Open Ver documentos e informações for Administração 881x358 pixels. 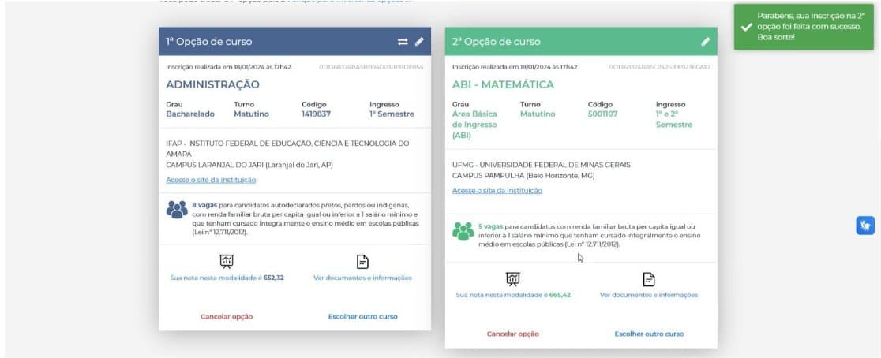pos(362,278)
